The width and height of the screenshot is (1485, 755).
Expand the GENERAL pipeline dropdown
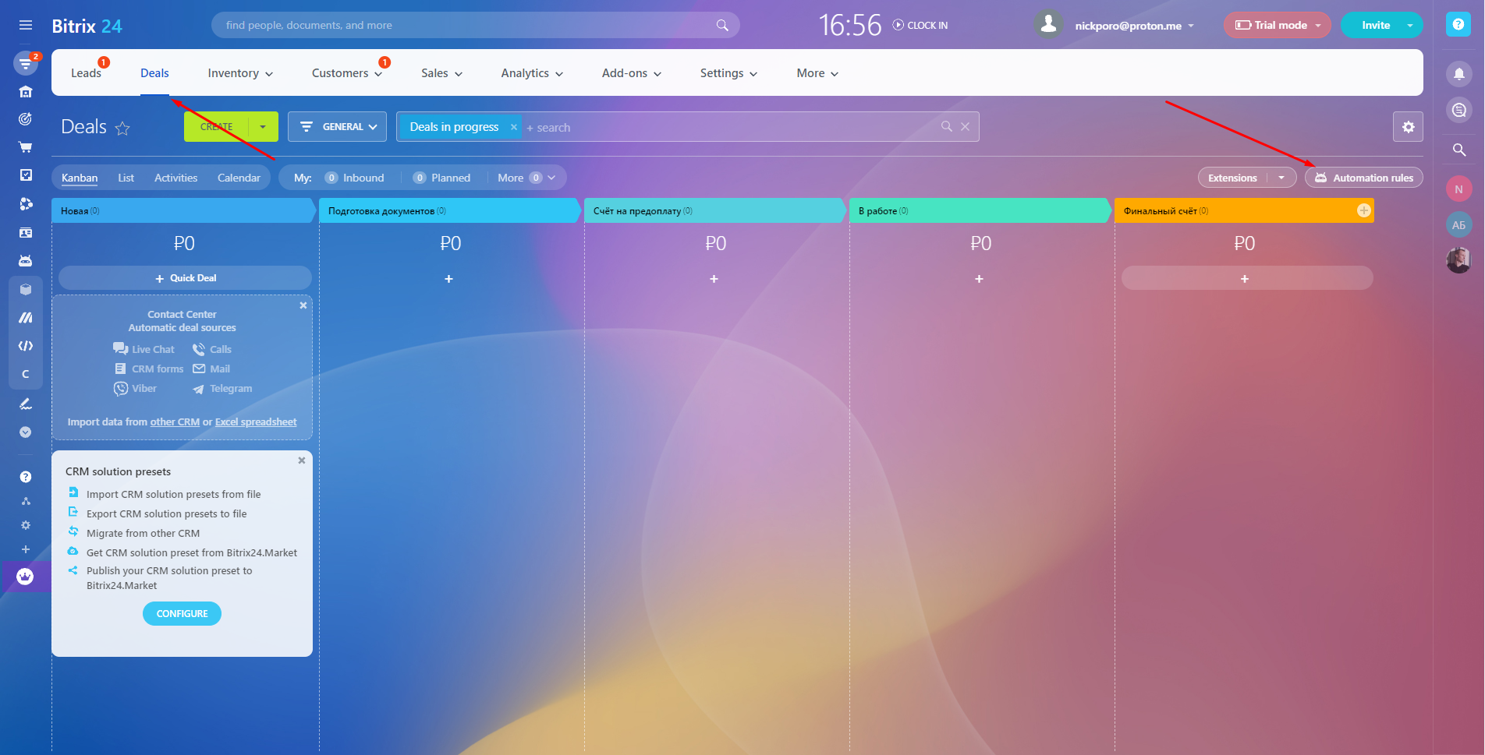point(337,127)
